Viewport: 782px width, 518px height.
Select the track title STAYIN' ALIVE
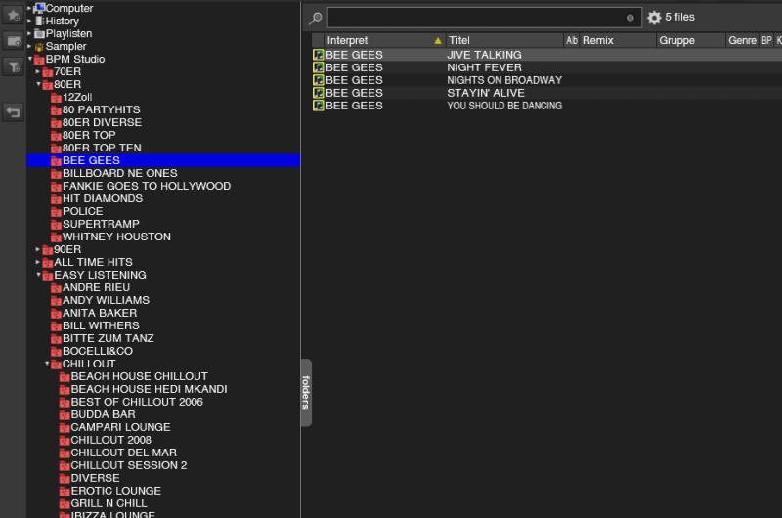[x=486, y=93]
